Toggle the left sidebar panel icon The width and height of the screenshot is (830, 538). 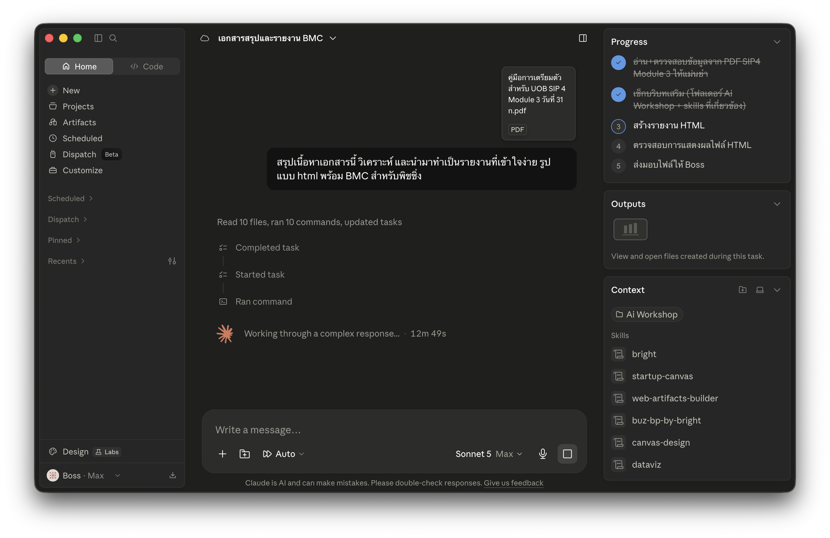pos(98,38)
